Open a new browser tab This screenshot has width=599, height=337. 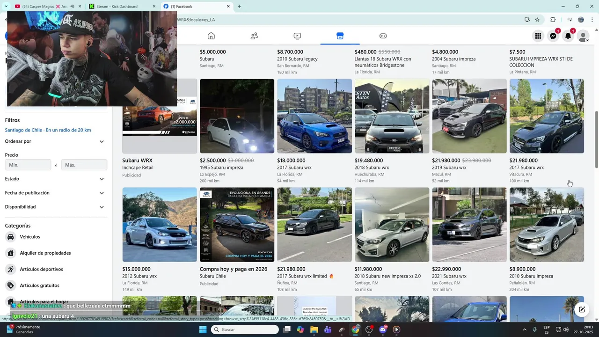tap(240, 7)
